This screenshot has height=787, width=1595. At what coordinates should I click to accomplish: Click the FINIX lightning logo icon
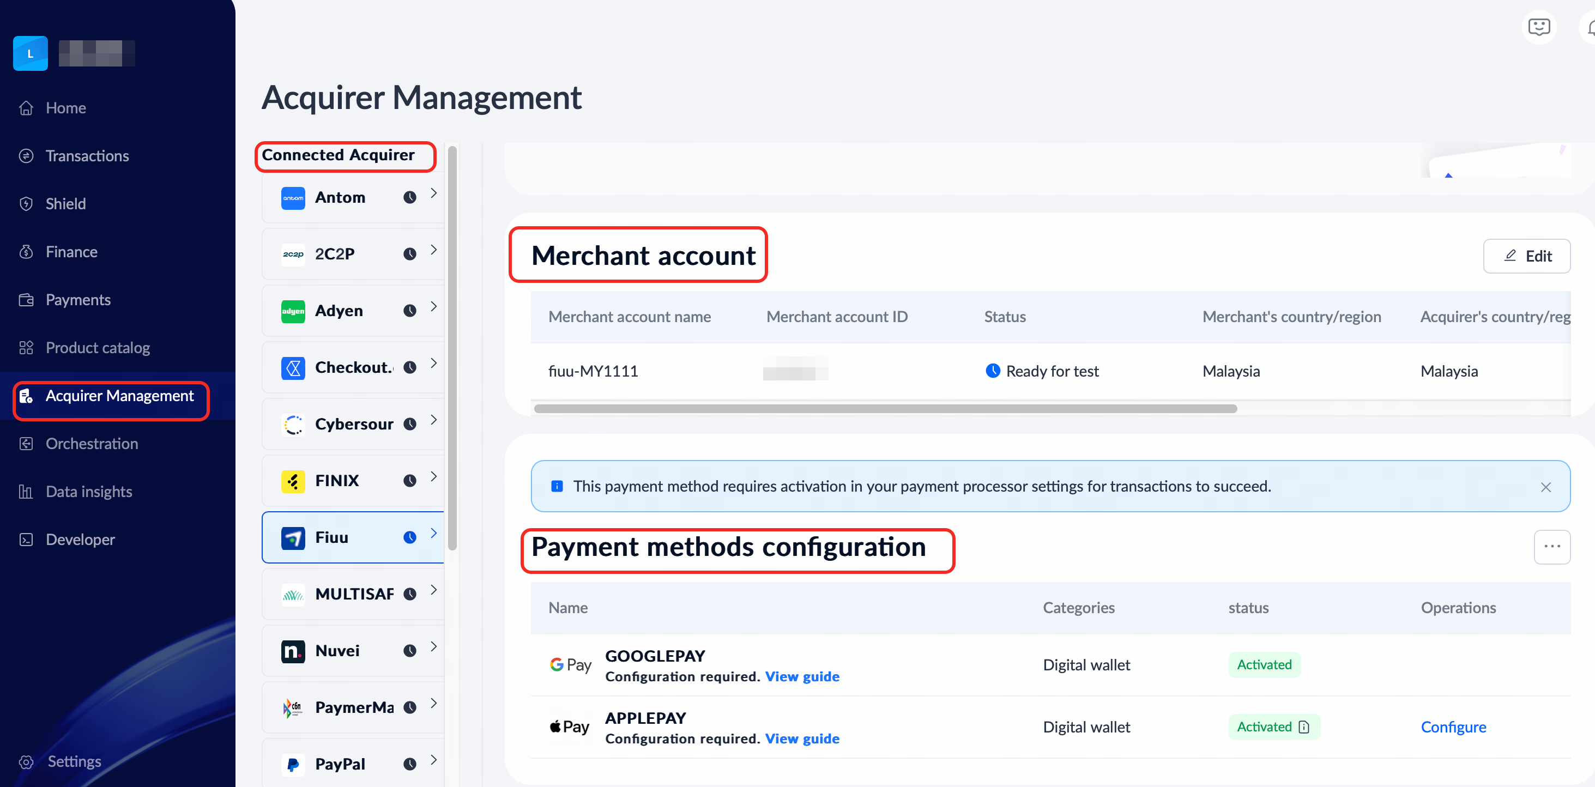coord(293,481)
